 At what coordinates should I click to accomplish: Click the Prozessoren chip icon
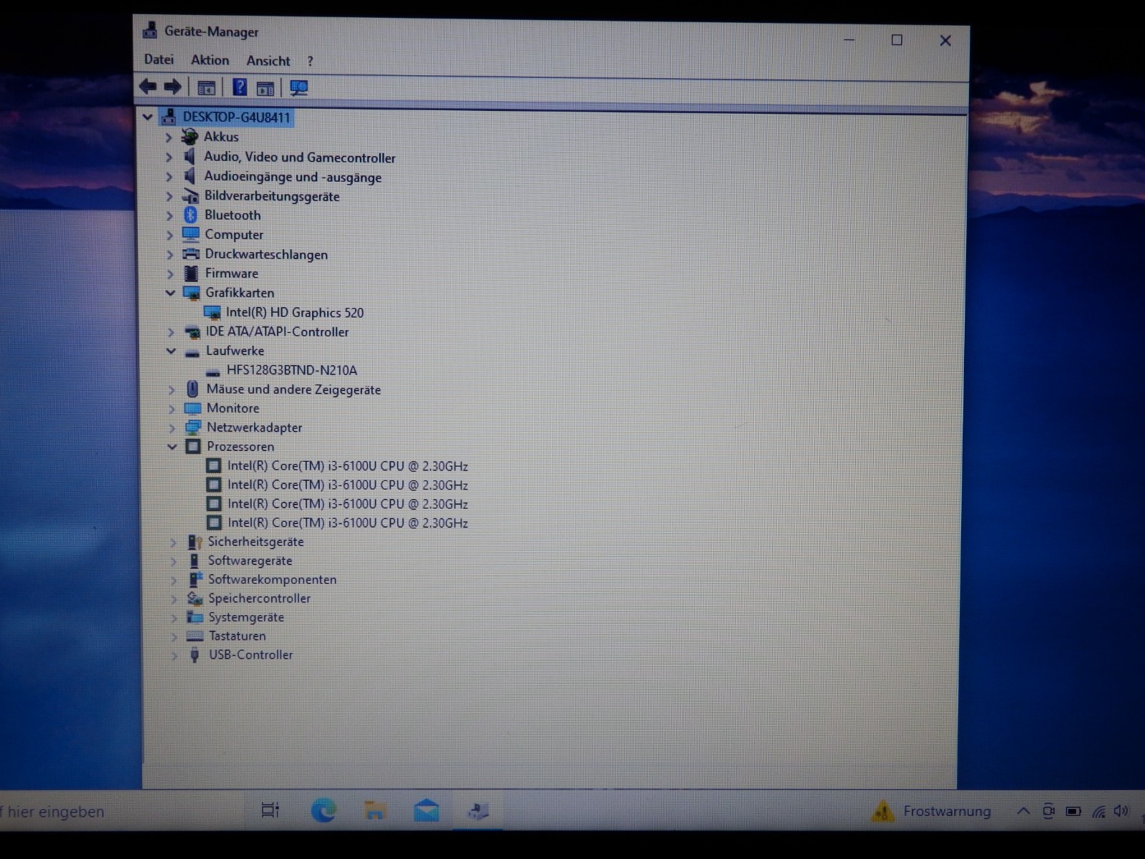coord(193,446)
